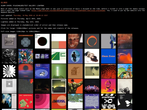Open the squarepusher big loada cover

pyautogui.click(x=108, y=101)
